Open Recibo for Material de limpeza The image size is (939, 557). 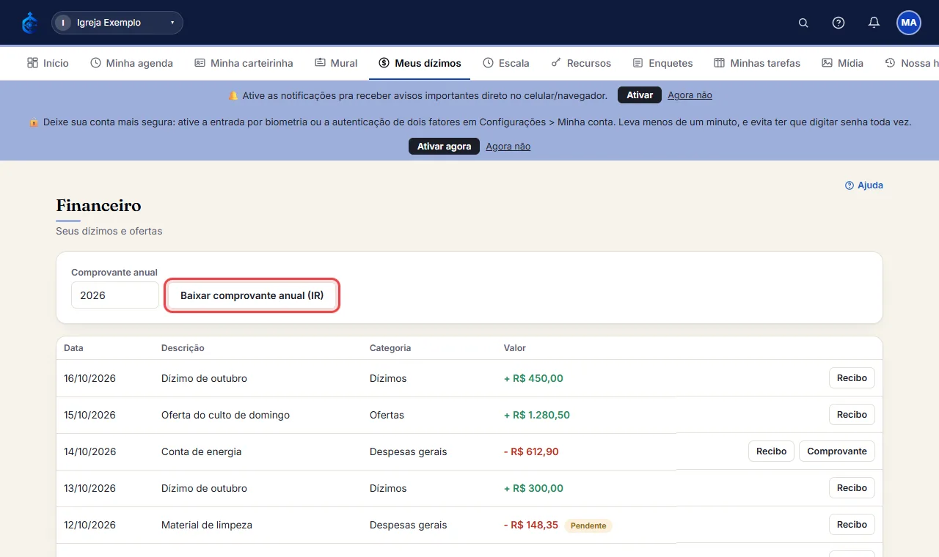pyautogui.click(x=852, y=525)
